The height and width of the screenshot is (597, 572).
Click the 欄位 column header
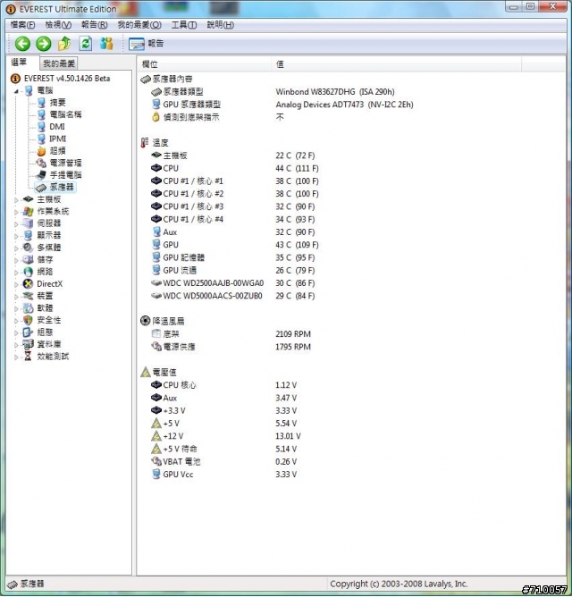[204, 64]
